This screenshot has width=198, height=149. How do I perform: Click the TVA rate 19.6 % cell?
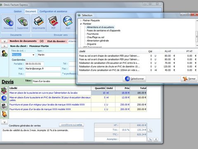(125, 130)
